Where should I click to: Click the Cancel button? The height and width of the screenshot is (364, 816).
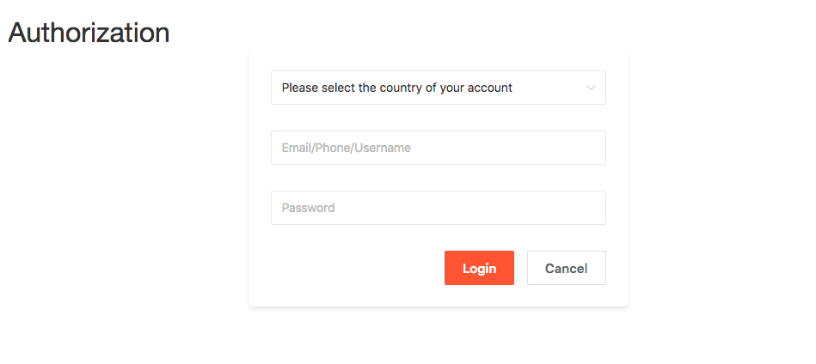tap(566, 268)
